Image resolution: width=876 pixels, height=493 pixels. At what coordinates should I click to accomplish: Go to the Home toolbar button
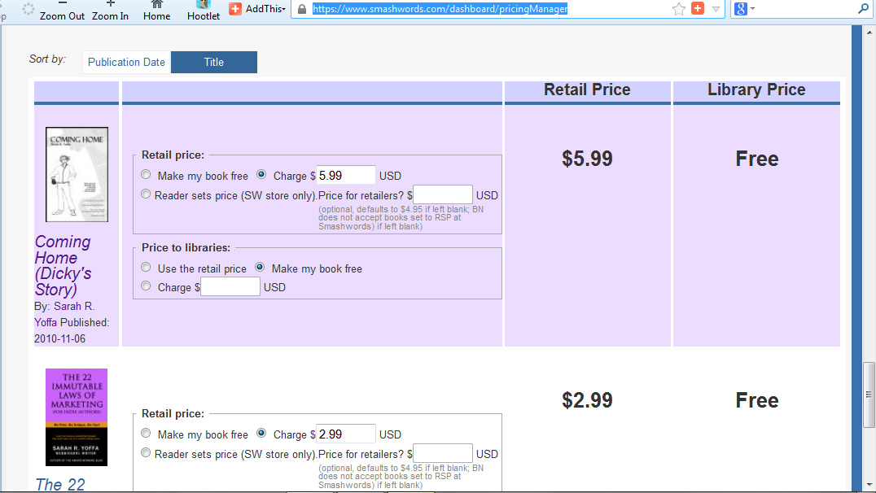click(x=156, y=11)
